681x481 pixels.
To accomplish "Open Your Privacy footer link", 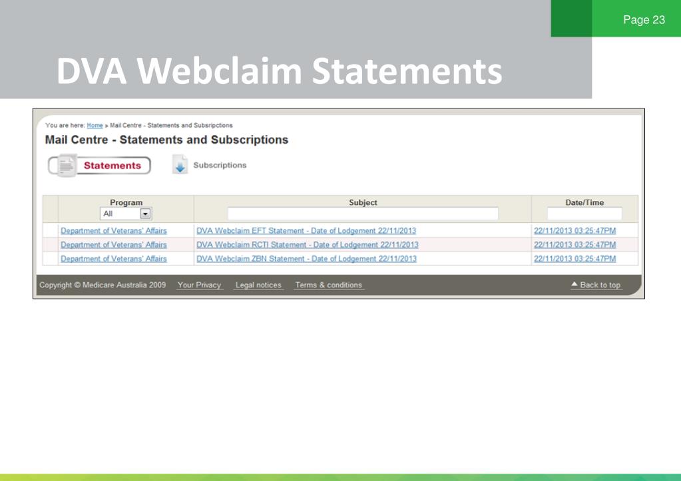I will (199, 285).
